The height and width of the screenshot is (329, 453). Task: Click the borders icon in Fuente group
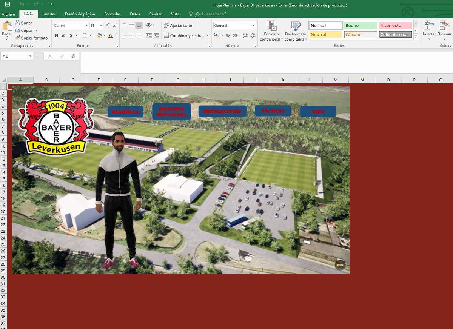pyautogui.click(x=85, y=35)
